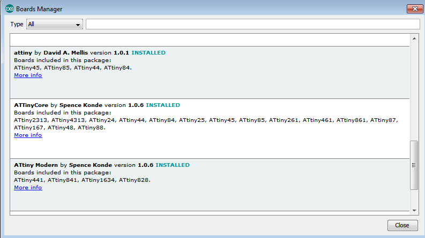Screen dimensions: 425x238
Task: Close the Boards Manager dialog with Close button
Action: pos(402,225)
